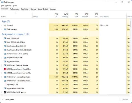Click the vertical scrollbar on the right
The height and width of the screenshot is (103, 132).
click(x=131, y=24)
